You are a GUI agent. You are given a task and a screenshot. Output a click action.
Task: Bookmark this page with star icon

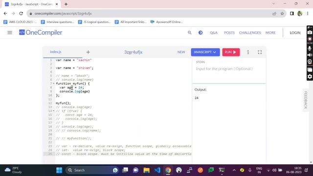point(282,14)
